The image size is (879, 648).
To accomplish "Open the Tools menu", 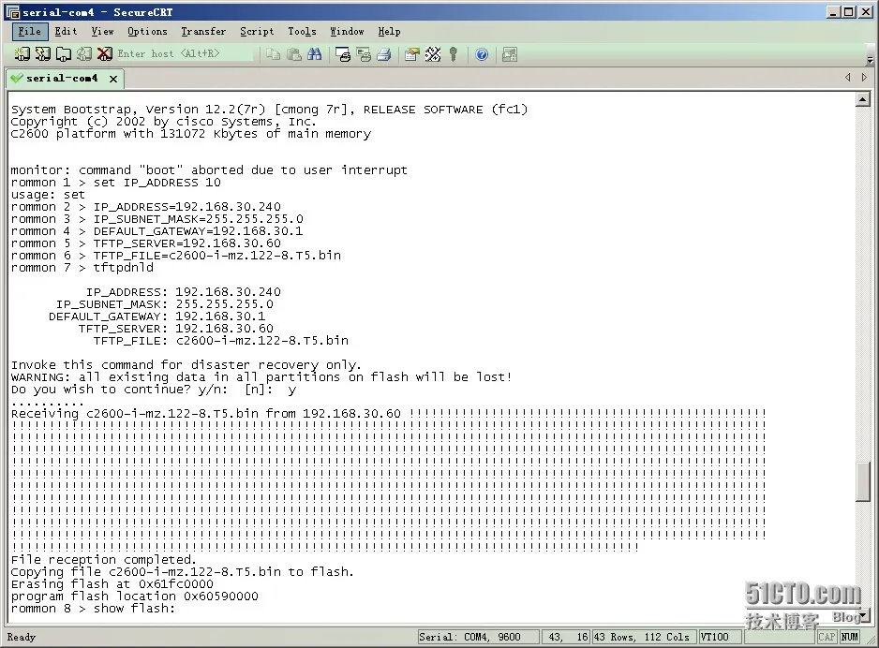I will point(302,31).
